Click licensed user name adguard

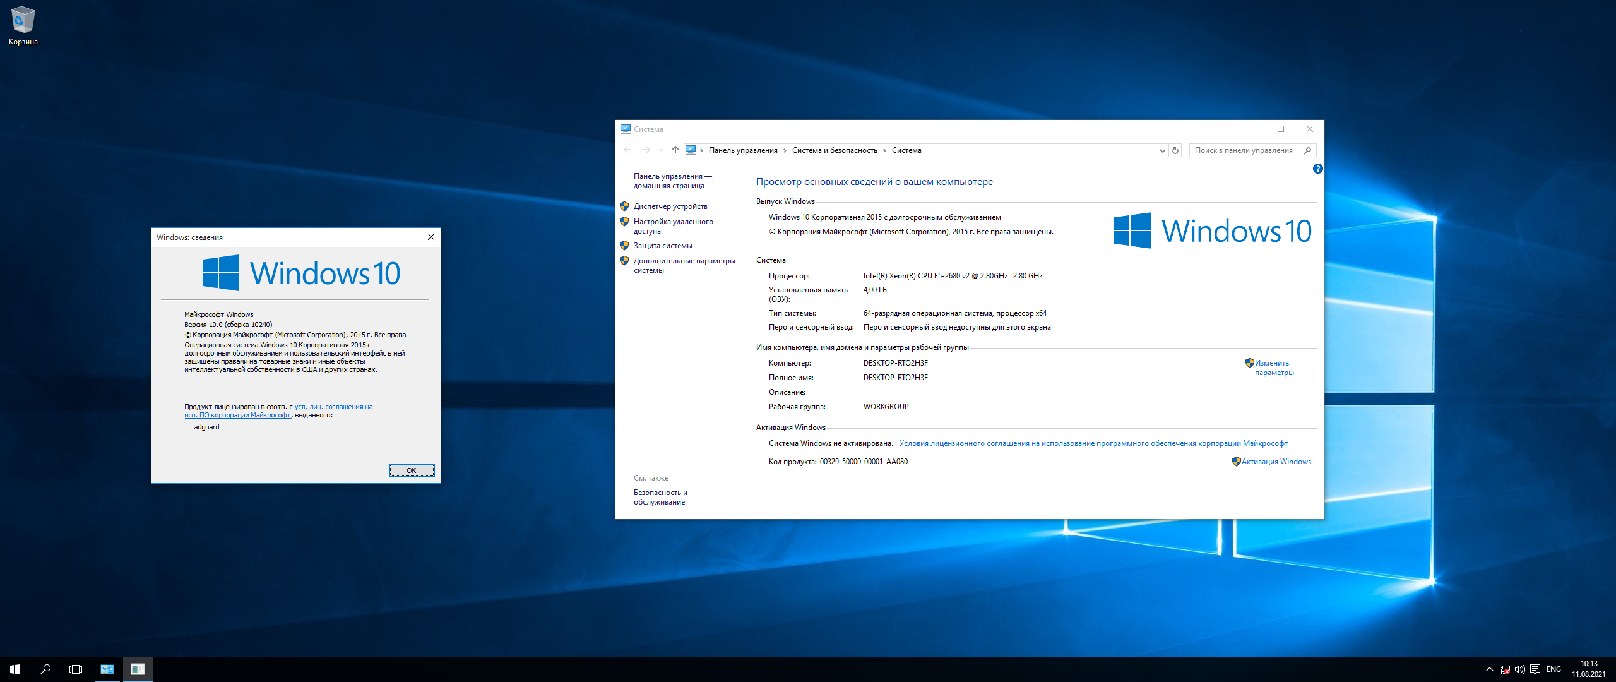pos(206,427)
